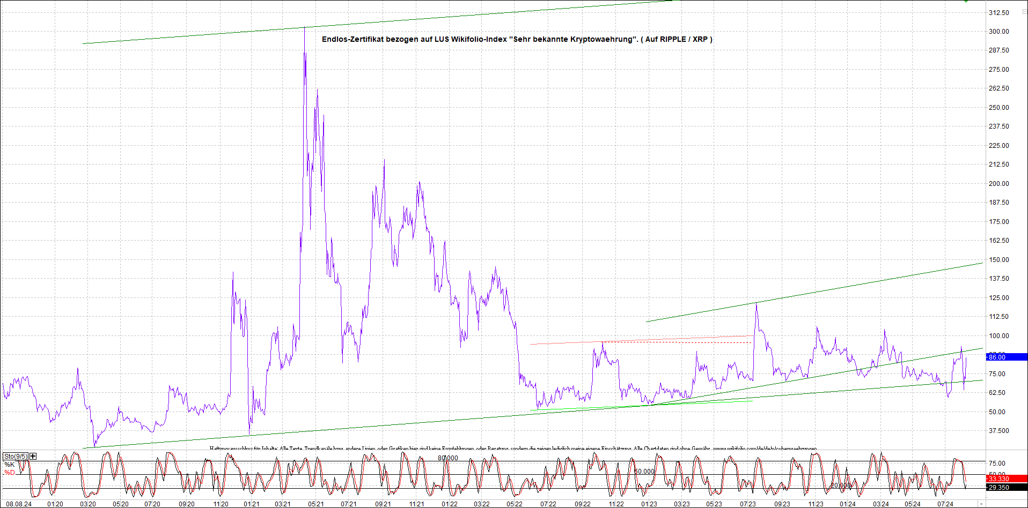Select the red %D legend label
The width and height of the screenshot is (1028, 508).
point(10,473)
